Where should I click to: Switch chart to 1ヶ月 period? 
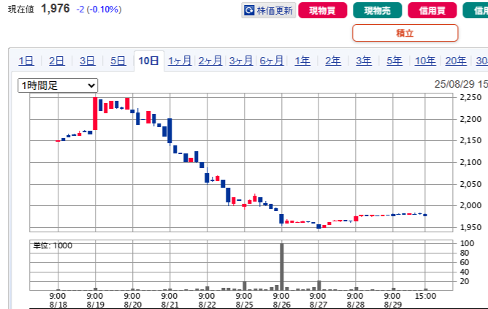click(180, 61)
